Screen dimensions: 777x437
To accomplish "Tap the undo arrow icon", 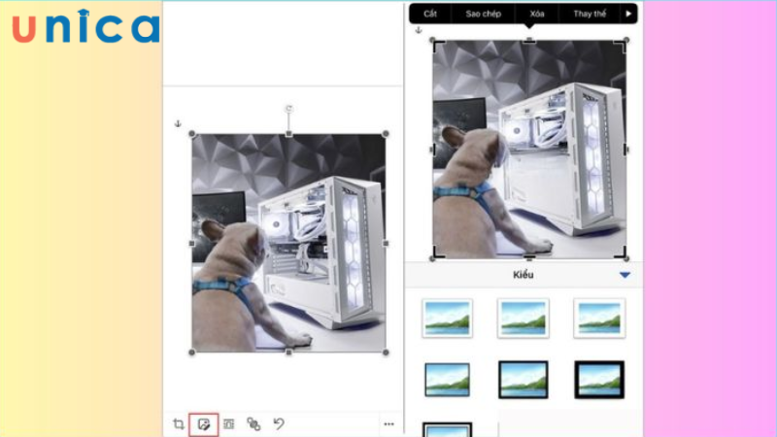I will [279, 424].
